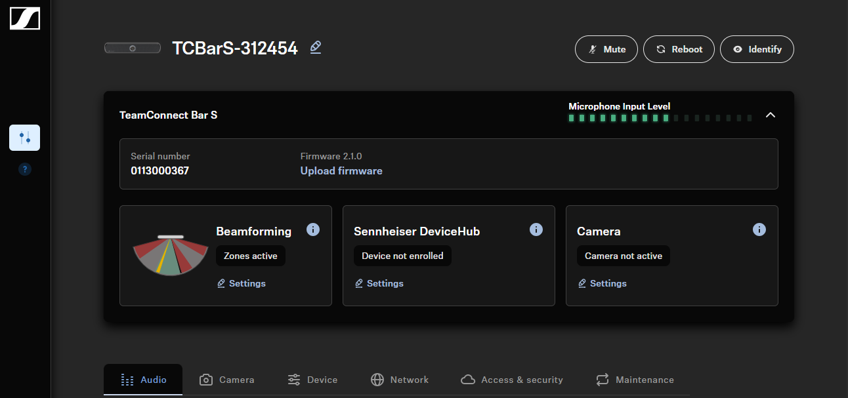
Task: Click the Beamforming card title
Action: (253, 231)
